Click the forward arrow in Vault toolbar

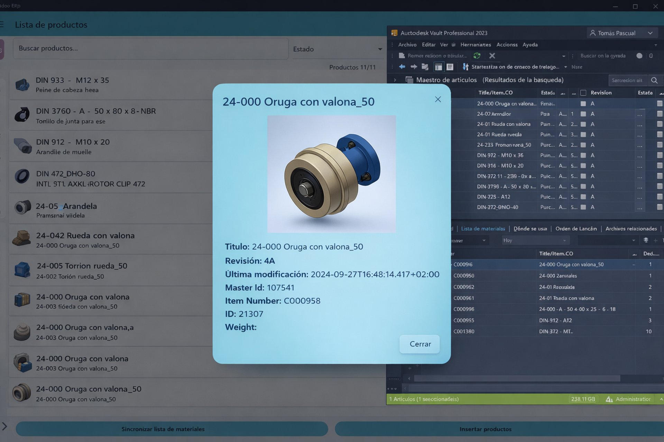click(x=414, y=67)
